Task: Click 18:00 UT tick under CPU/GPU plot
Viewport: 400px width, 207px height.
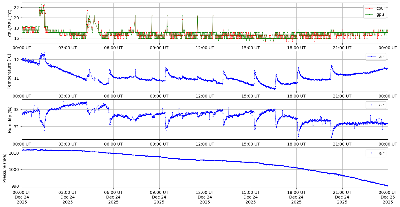Action: pos(296,48)
